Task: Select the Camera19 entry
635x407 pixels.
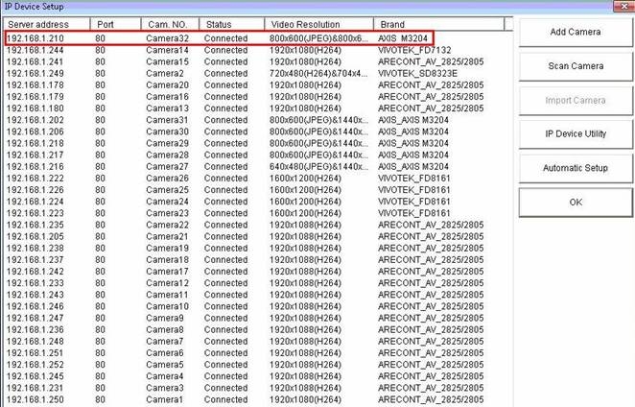Action: pyautogui.click(x=167, y=249)
